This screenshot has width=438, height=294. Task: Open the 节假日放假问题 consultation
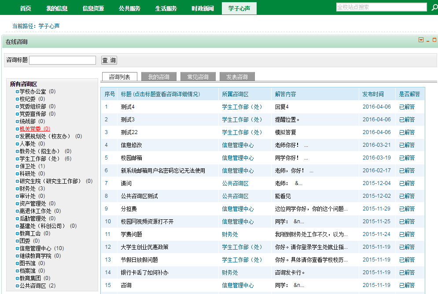tap(140, 260)
